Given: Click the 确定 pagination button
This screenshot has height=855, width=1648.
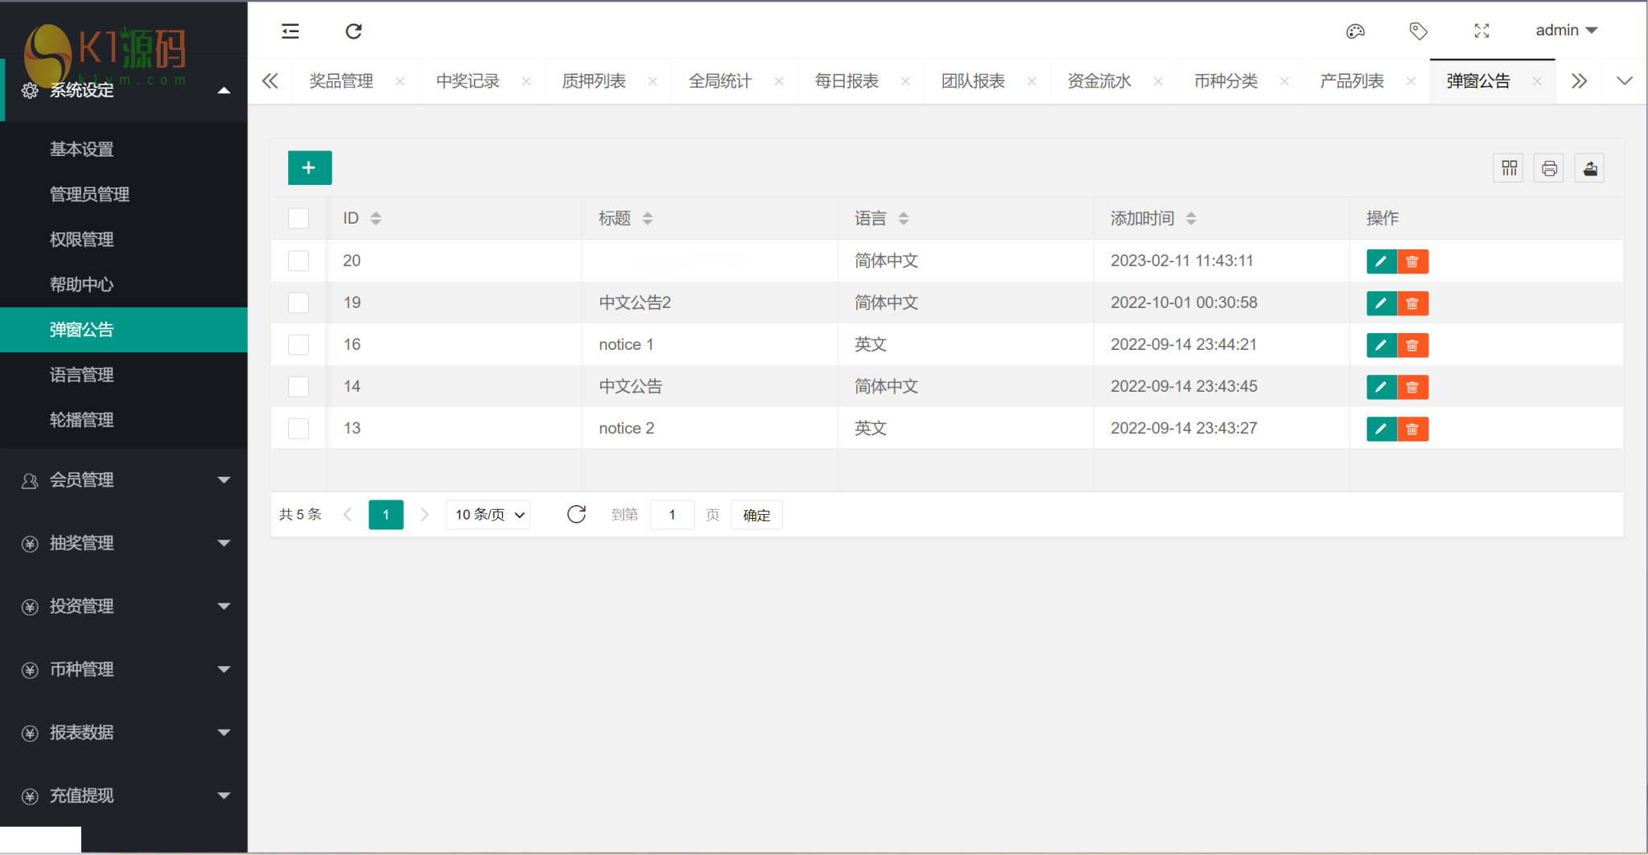Looking at the screenshot, I should tap(756, 515).
